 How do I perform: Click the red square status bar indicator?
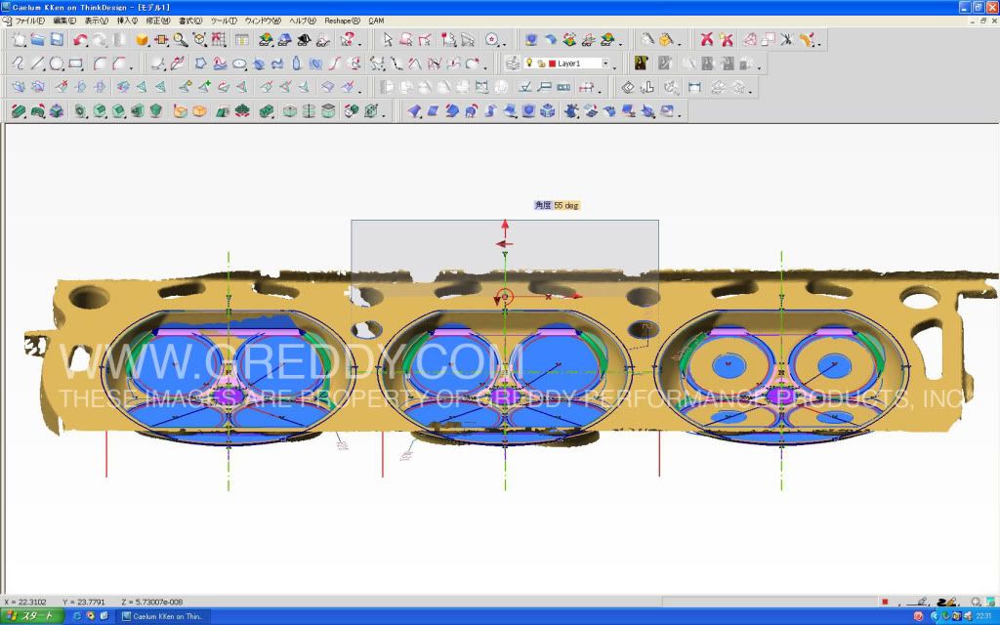click(885, 602)
